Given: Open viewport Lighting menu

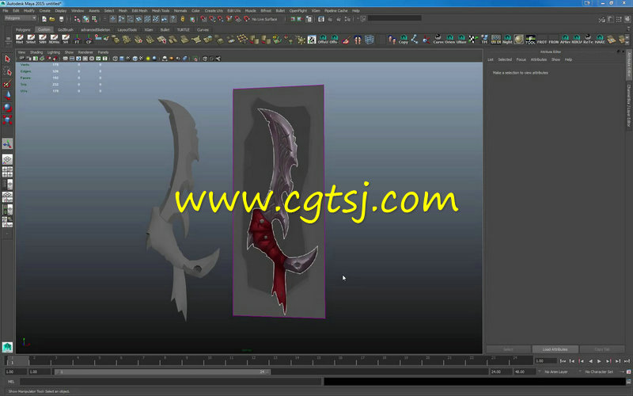Looking at the screenshot, I should [x=53, y=52].
